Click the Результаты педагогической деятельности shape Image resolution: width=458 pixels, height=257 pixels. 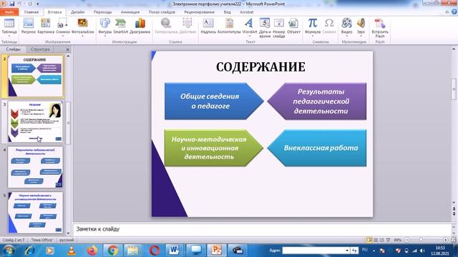pyautogui.click(x=317, y=101)
